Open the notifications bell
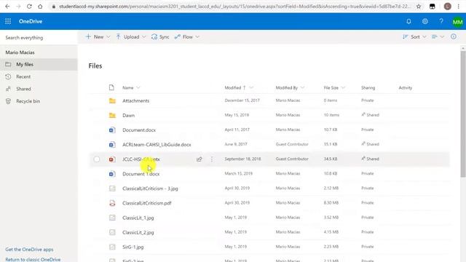This screenshot has height=262, width=466. pos(408,21)
